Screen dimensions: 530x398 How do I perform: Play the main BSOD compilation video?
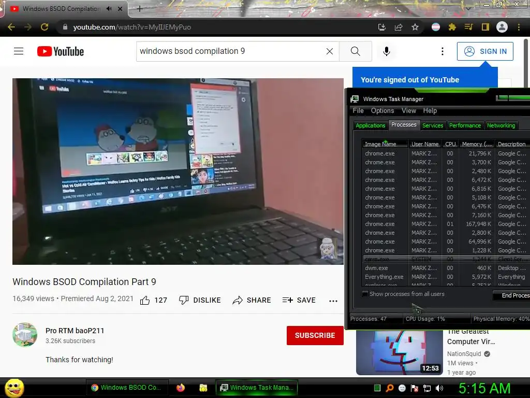pos(178,171)
